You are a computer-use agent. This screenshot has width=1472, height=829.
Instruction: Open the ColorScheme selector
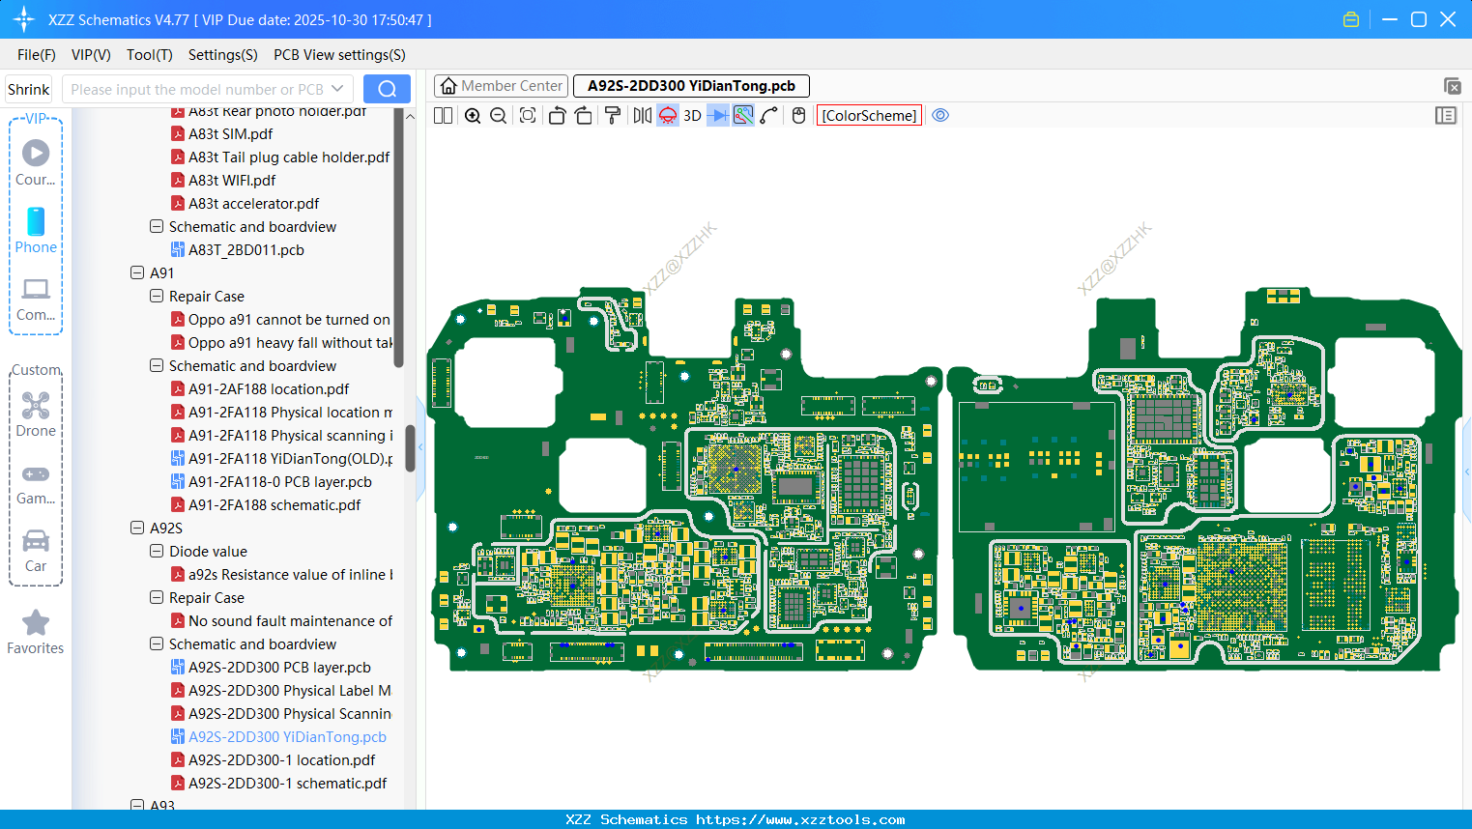868,115
